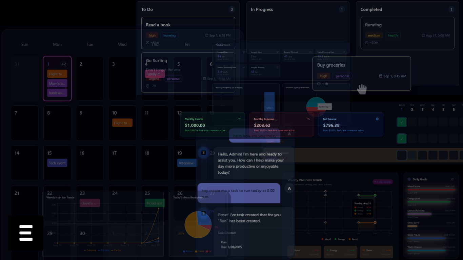This screenshot has height=260, width=463.
Task: Toggle the Mood legend in Weekly Wellness Trends
Action: point(326,239)
